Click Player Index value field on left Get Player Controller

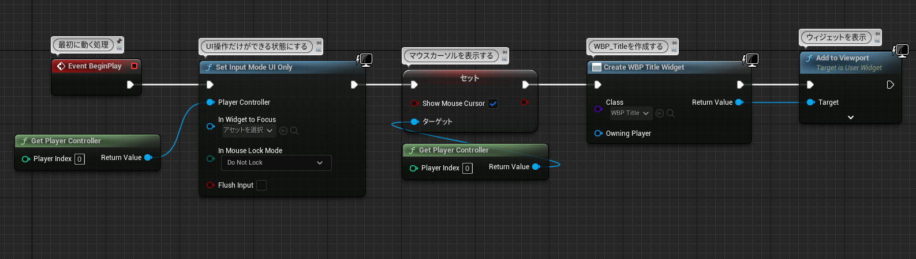pyautogui.click(x=80, y=159)
